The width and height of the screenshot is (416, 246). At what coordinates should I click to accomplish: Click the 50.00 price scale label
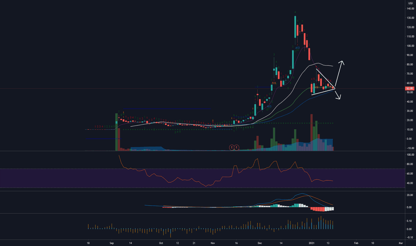tap(410, 92)
